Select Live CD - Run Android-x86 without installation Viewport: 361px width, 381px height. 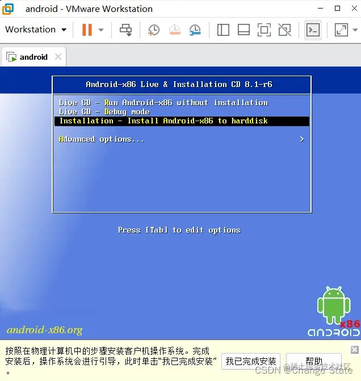tap(163, 103)
